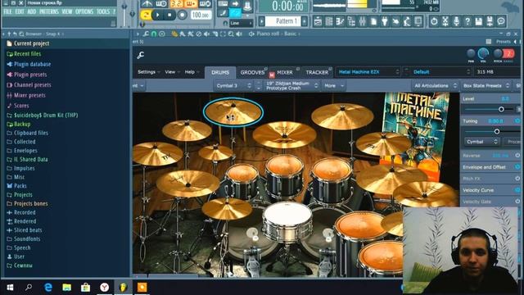Open the playlist window from toolbar
The width and height of the screenshot is (524, 295).
pyautogui.click(x=318, y=22)
